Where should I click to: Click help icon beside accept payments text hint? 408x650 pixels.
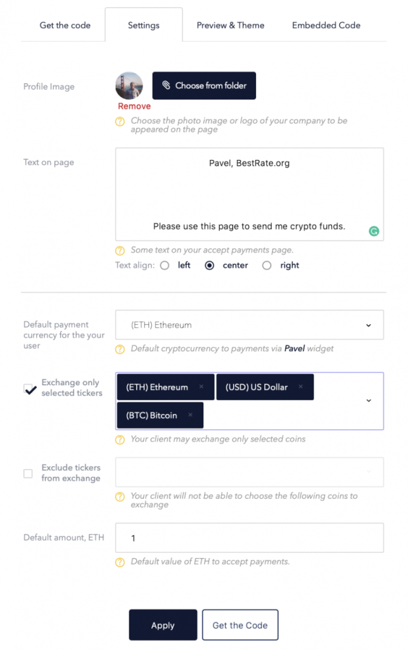(120, 251)
